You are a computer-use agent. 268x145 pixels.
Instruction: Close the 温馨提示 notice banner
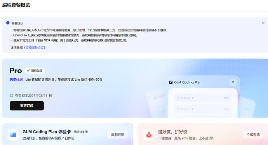(263, 23)
